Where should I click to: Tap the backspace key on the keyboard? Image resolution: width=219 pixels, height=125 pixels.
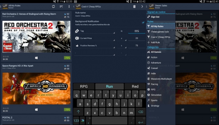click(x=141, y=112)
